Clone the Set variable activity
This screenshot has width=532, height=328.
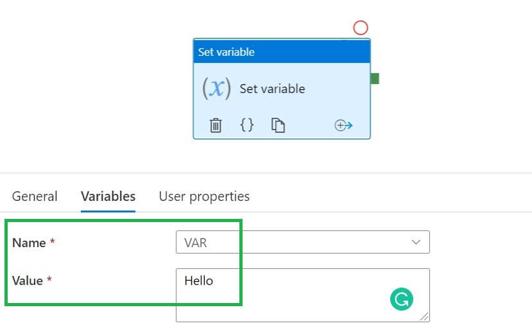(278, 125)
